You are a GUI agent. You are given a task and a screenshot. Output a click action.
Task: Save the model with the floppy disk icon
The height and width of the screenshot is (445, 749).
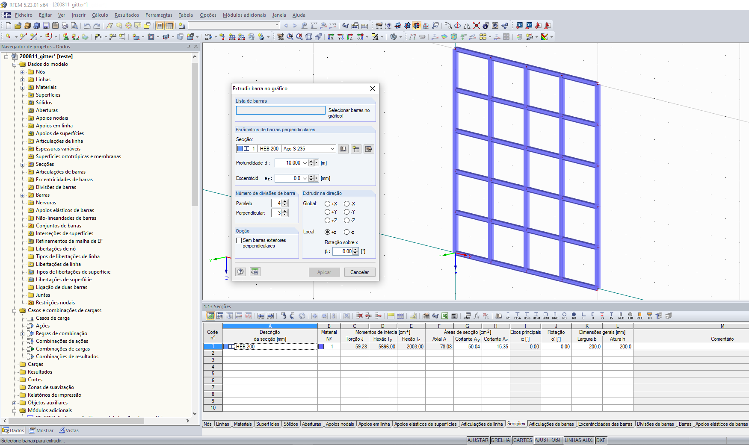tap(46, 26)
